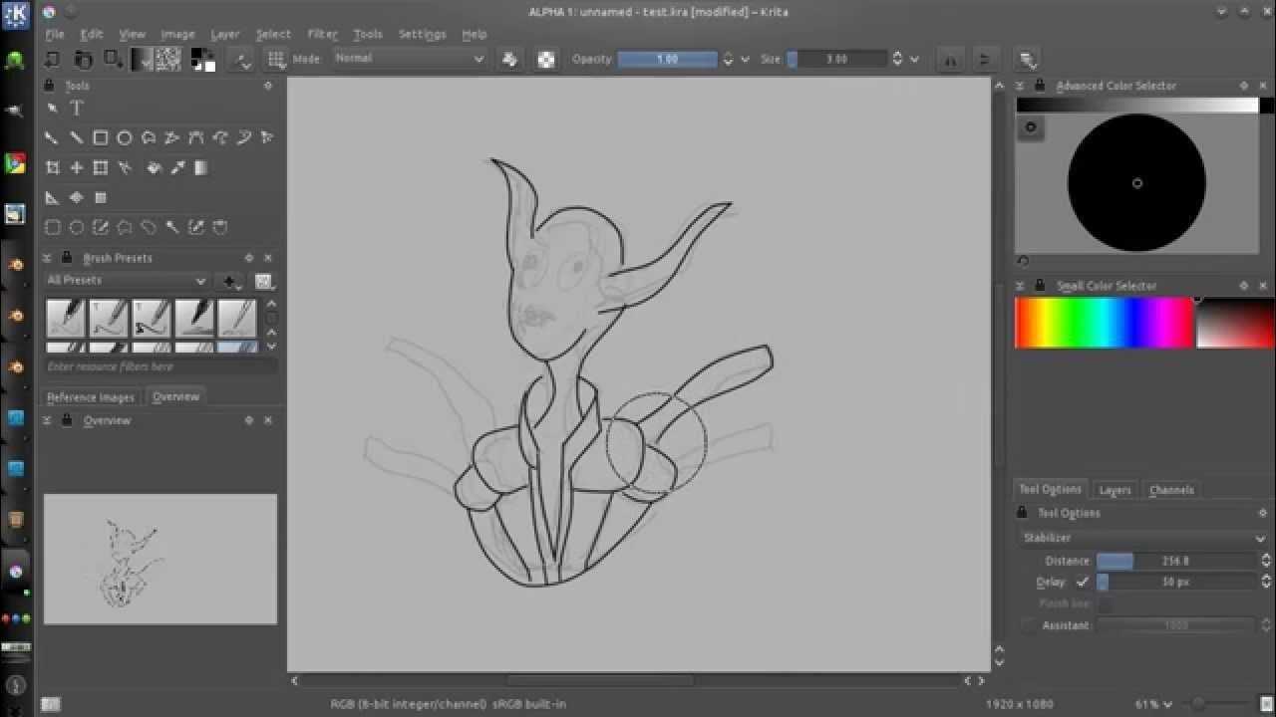This screenshot has height=717, width=1276.
Task: Open the Stabilizer smoothing dropdown
Action: coord(1143,538)
